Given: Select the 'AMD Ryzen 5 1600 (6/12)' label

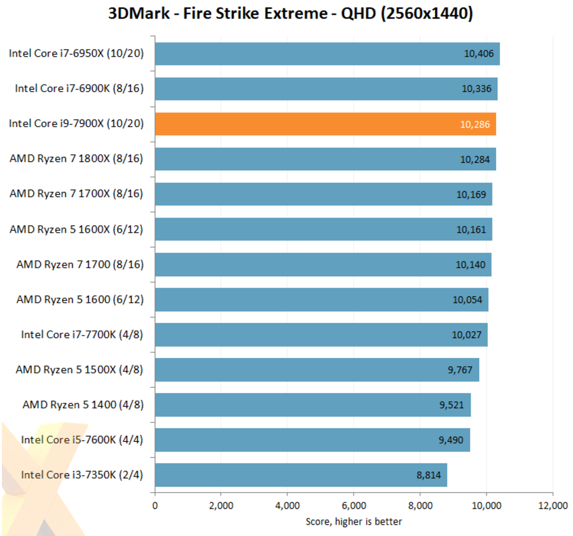Looking at the screenshot, I should pyautogui.click(x=80, y=299).
